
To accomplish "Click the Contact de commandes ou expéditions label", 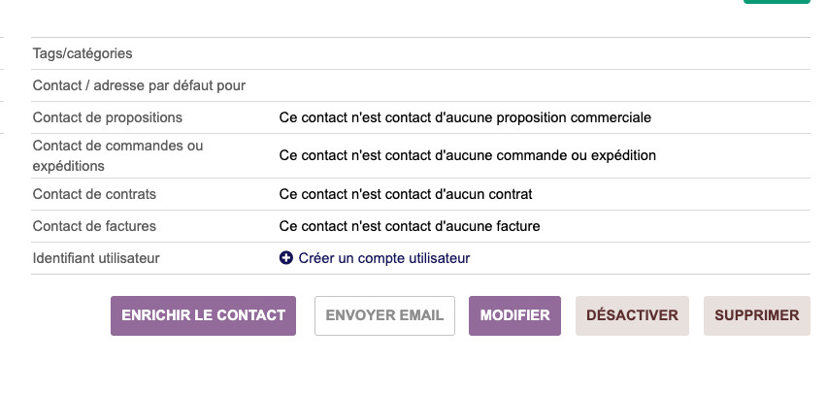I will [117, 155].
